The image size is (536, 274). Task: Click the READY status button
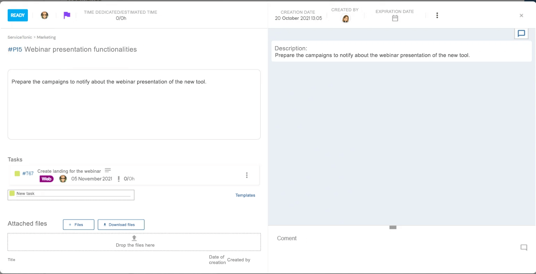[x=18, y=15]
